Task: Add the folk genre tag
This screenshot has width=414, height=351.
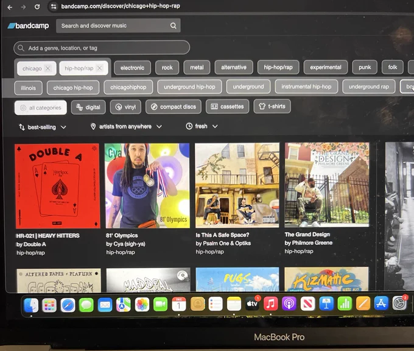Action: (393, 67)
